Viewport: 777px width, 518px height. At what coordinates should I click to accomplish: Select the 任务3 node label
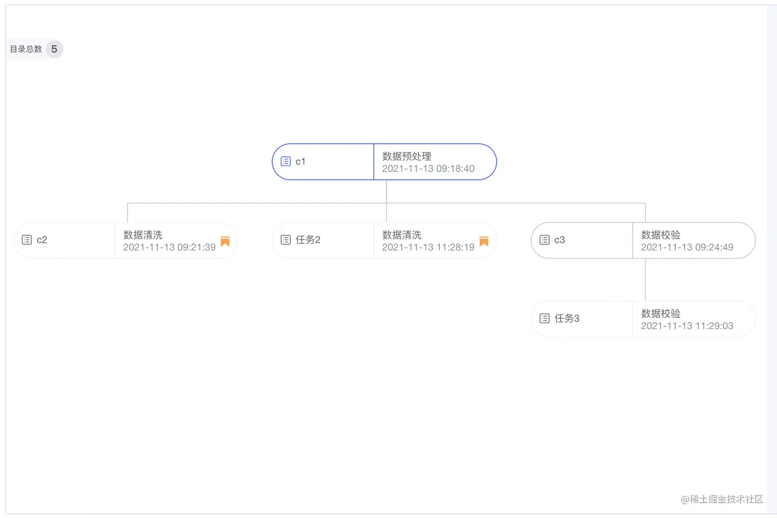point(567,318)
